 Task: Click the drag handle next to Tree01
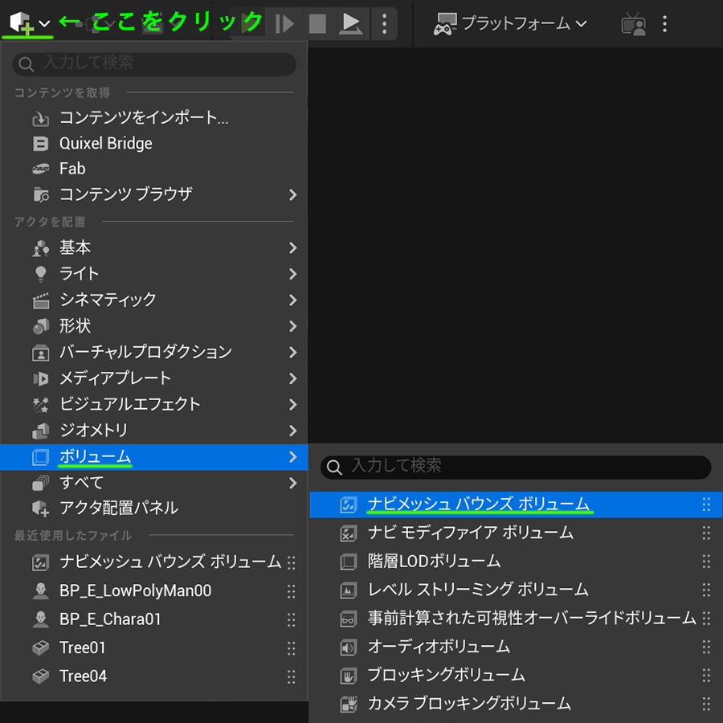(292, 648)
